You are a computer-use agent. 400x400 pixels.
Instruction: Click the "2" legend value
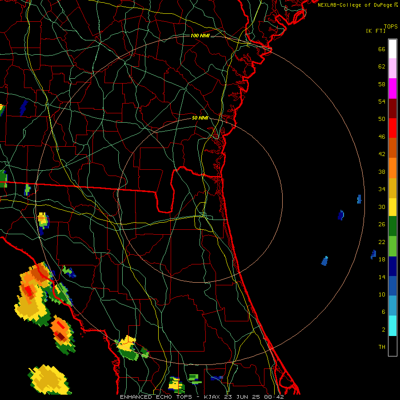pyautogui.click(x=384, y=330)
